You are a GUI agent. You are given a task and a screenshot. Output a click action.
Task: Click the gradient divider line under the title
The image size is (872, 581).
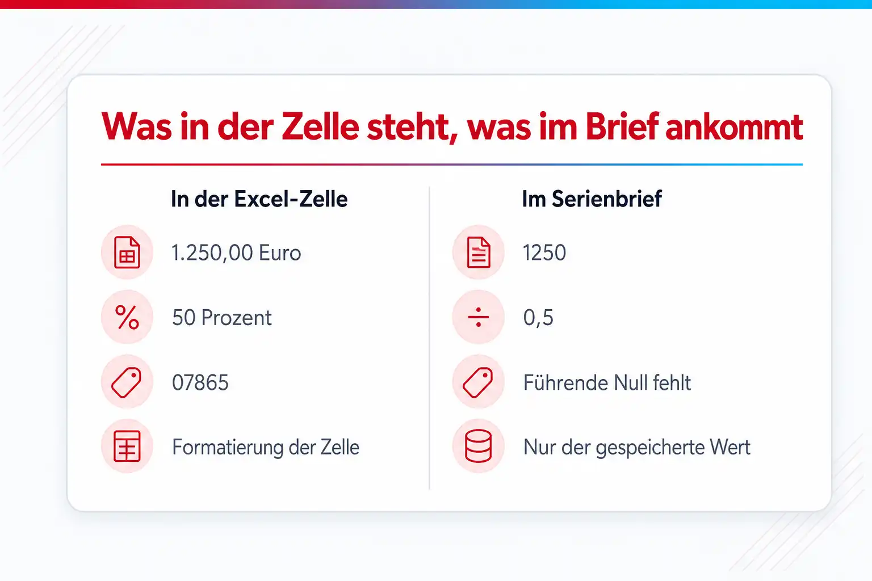[x=452, y=165]
